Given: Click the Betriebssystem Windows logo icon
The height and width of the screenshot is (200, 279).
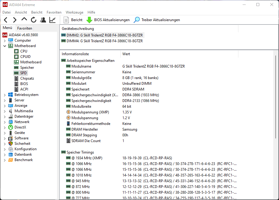Looking at the screenshot, I should pos(11,95).
